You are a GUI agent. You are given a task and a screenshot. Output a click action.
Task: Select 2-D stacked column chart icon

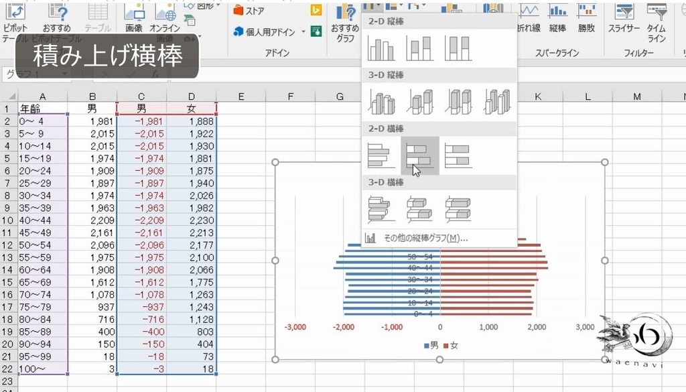click(x=419, y=48)
